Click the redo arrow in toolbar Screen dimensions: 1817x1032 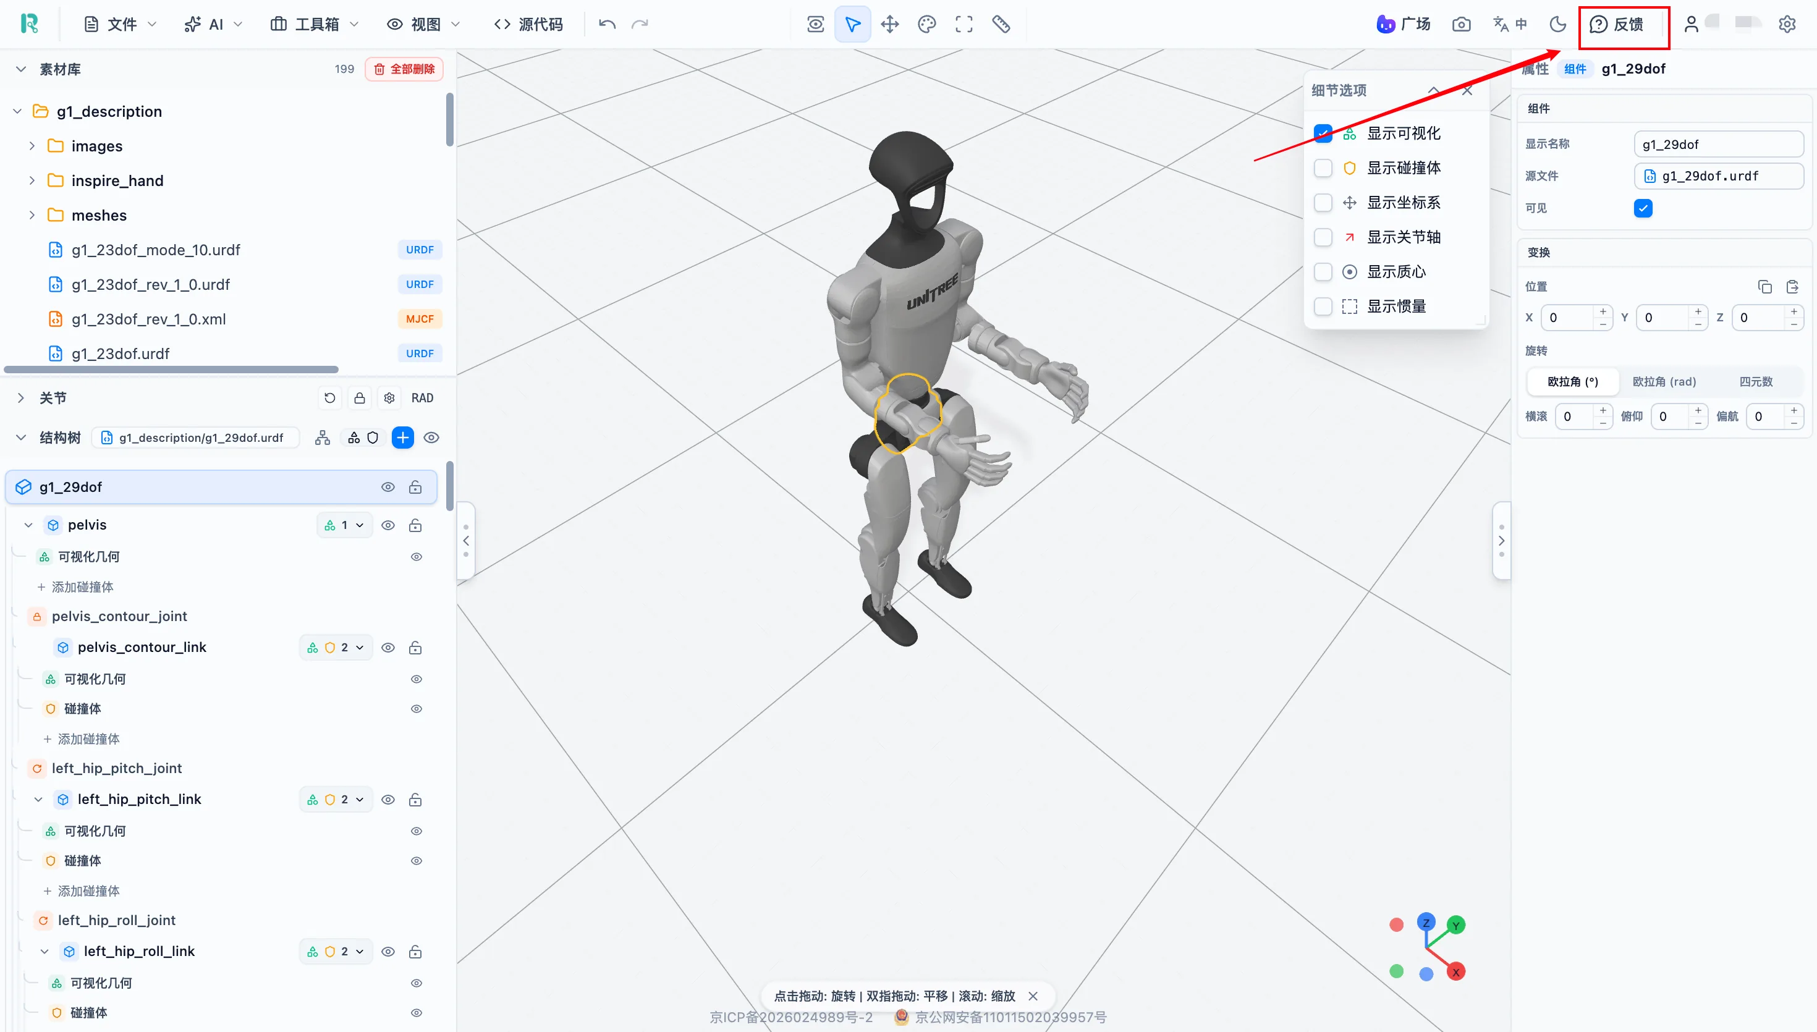tap(639, 24)
